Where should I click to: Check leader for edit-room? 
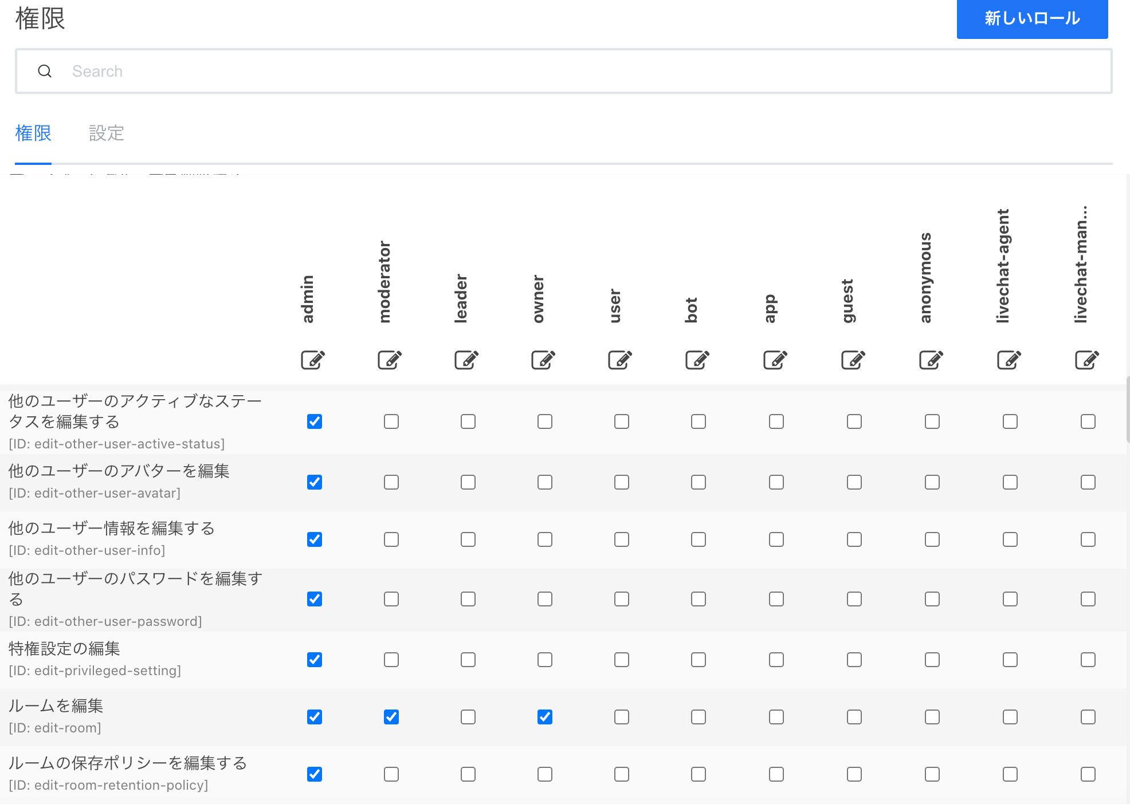(x=468, y=717)
